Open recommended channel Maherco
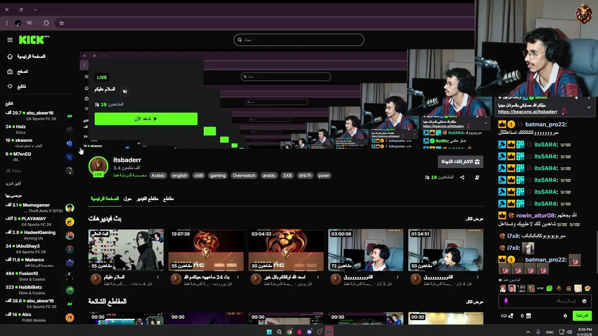The image size is (598, 336). pyautogui.click(x=40, y=262)
